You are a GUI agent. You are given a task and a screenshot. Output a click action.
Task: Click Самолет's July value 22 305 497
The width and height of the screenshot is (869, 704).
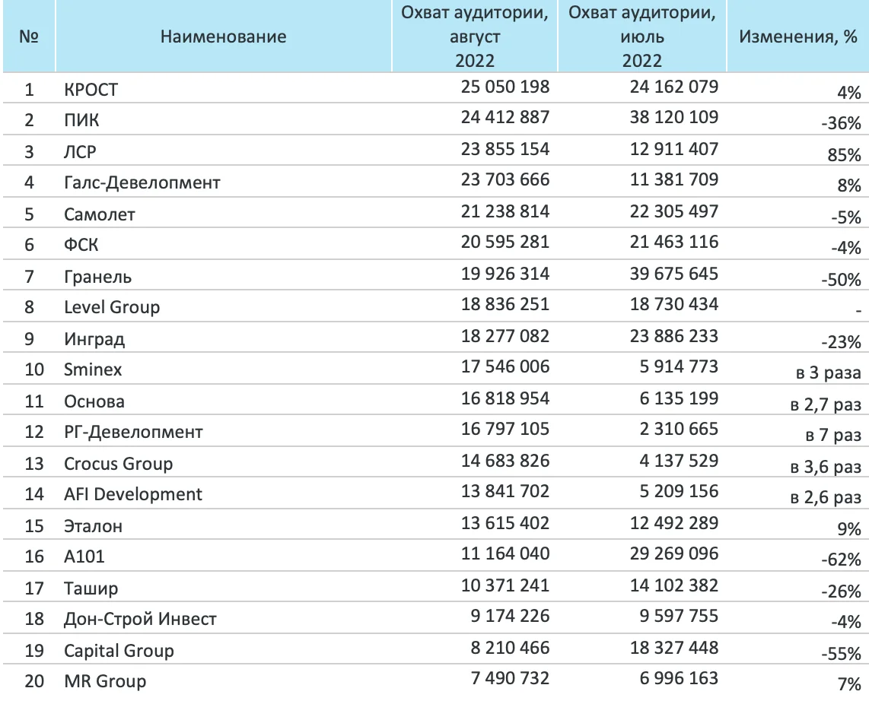[673, 211]
